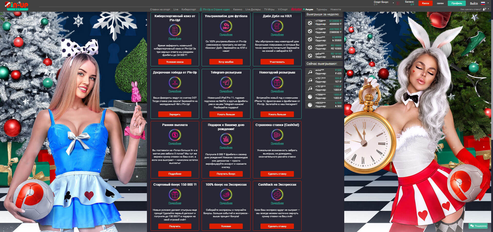Go to the Live menu section
Viewport: 493px width, 232px height.
coord(176,9)
